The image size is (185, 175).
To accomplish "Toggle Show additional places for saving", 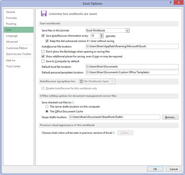I will click(x=43, y=56).
